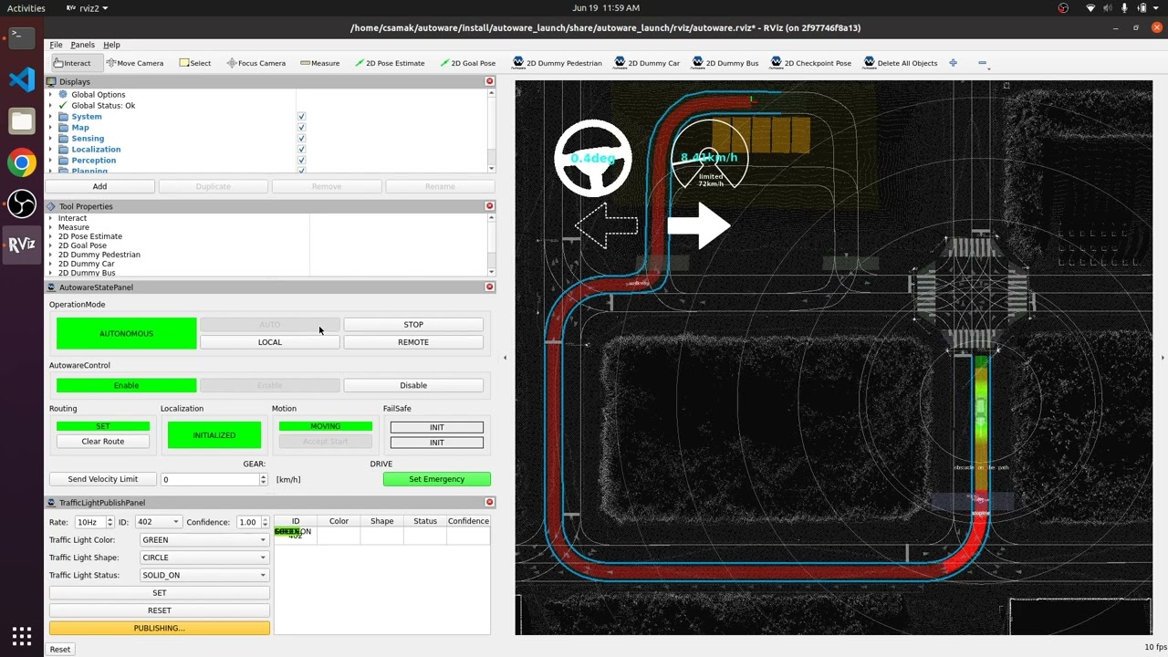Pick the Measure tool in toolbar
This screenshot has width=1168, height=657.
click(x=319, y=63)
